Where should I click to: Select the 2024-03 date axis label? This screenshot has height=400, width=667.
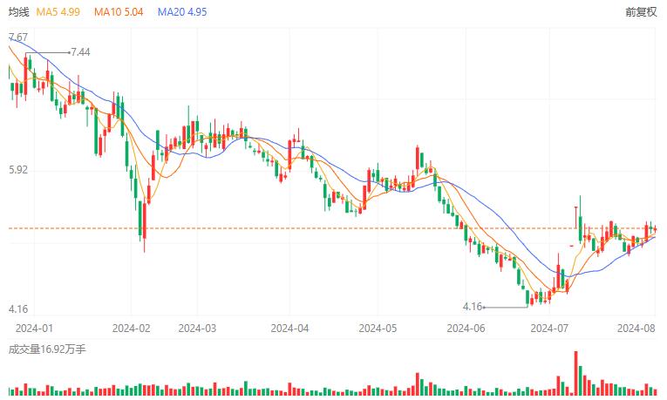coord(196,329)
